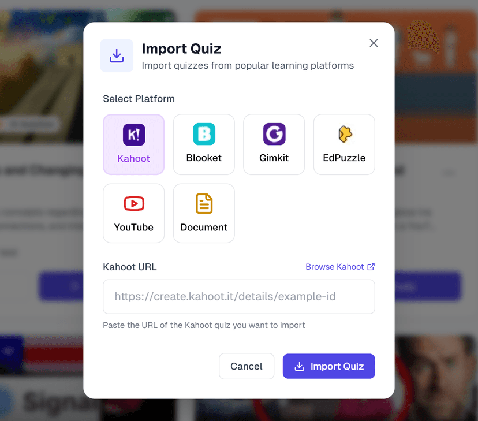Viewport: 478px width, 421px height.
Task: Click the download icon beside the Import Quiz title
Action: (x=117, y=55)
